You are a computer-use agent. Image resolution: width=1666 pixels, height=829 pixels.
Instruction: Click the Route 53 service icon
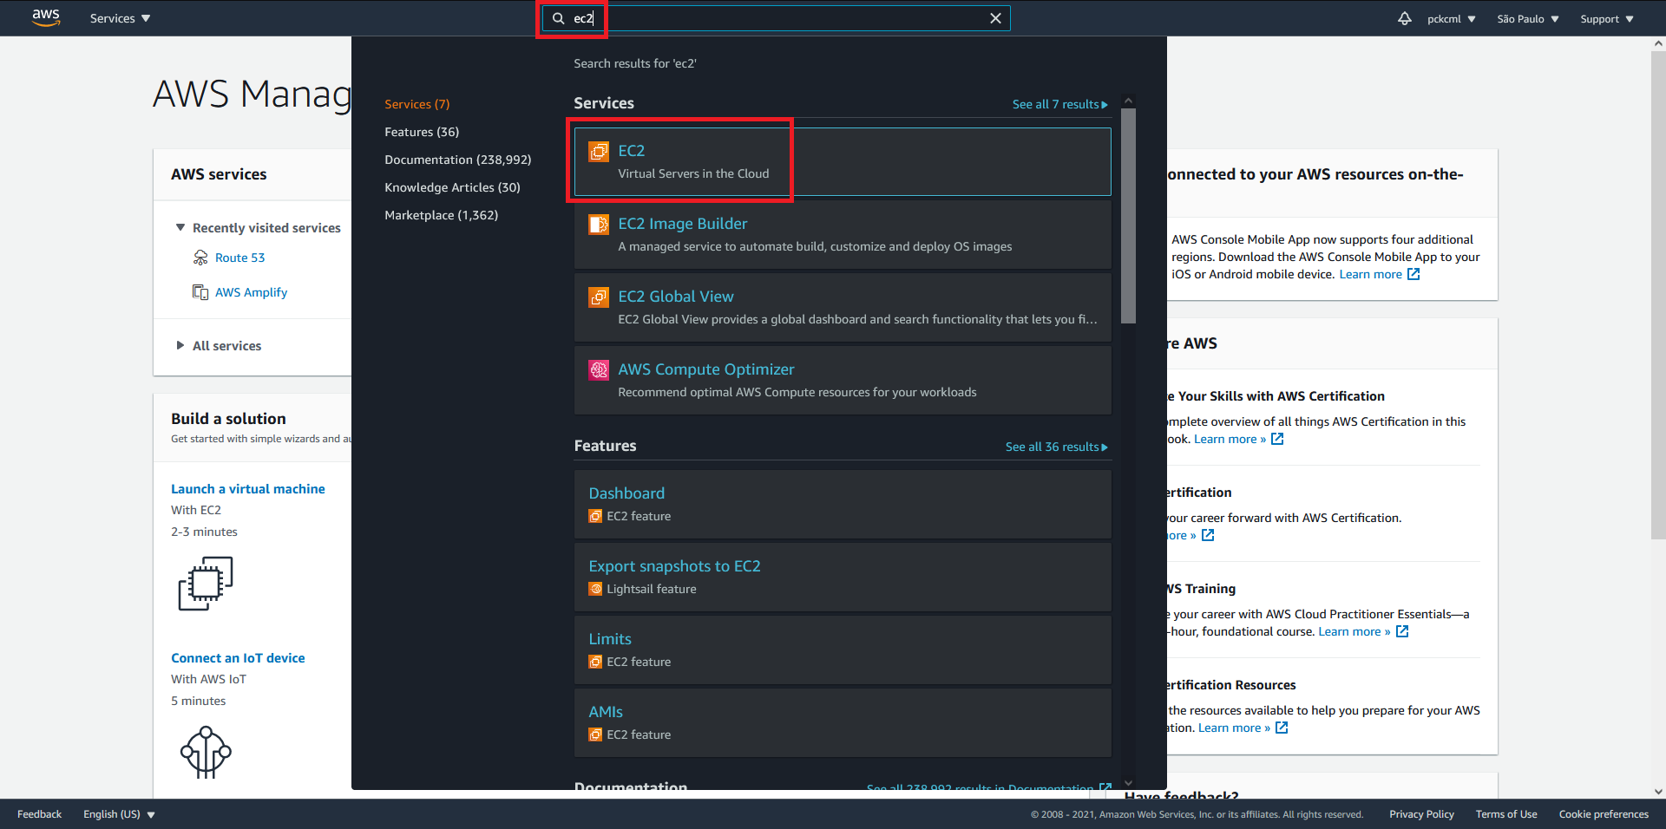(200, 257)
